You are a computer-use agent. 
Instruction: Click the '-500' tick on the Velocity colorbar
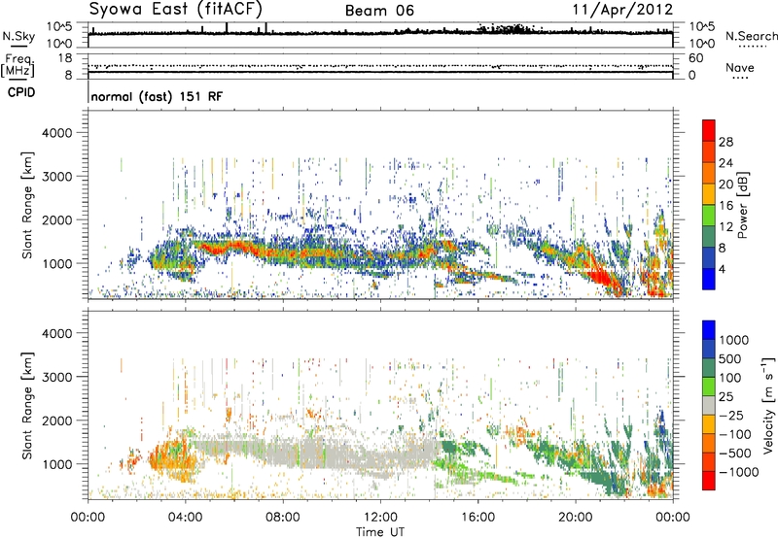click(x=735, y=453)
